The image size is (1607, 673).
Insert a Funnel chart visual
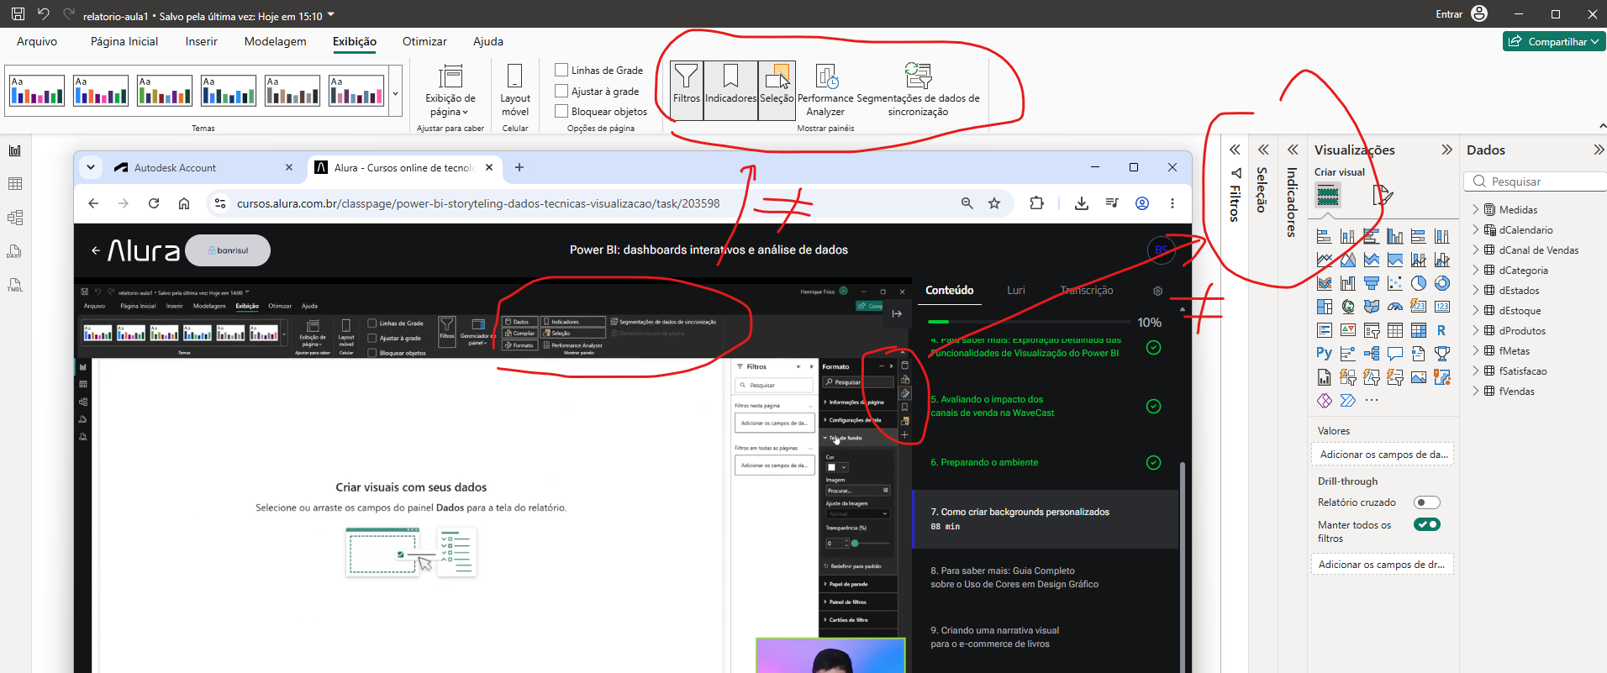[1372, 283]
